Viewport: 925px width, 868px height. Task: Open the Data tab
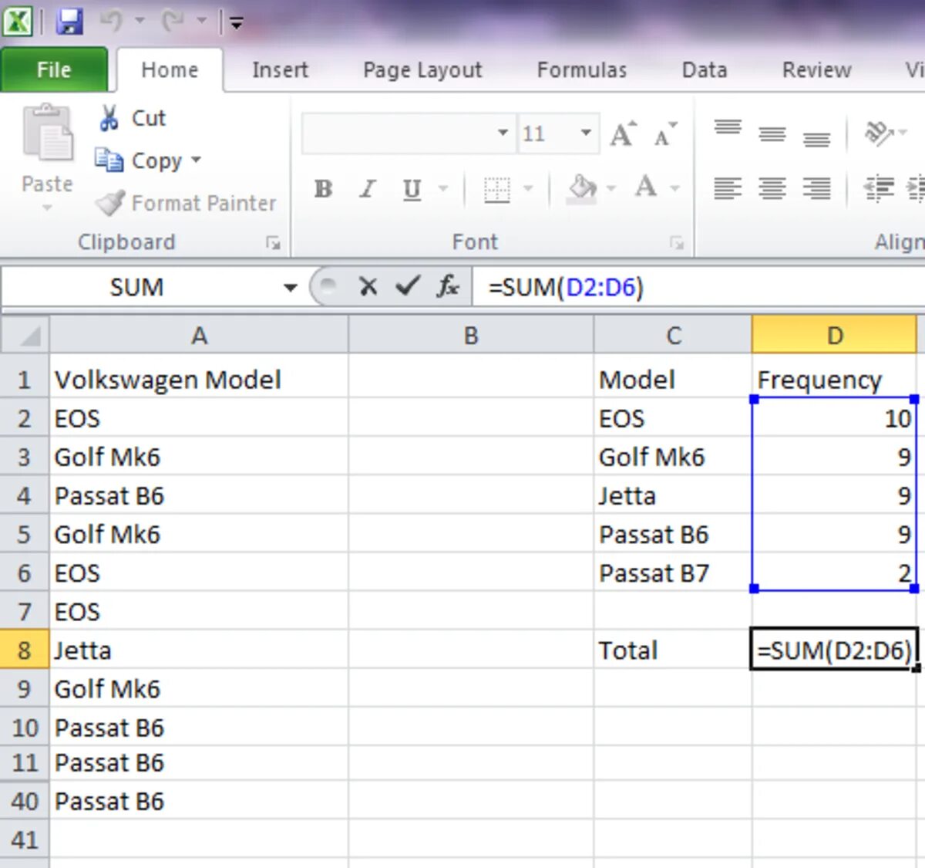(x=705, y=70)
